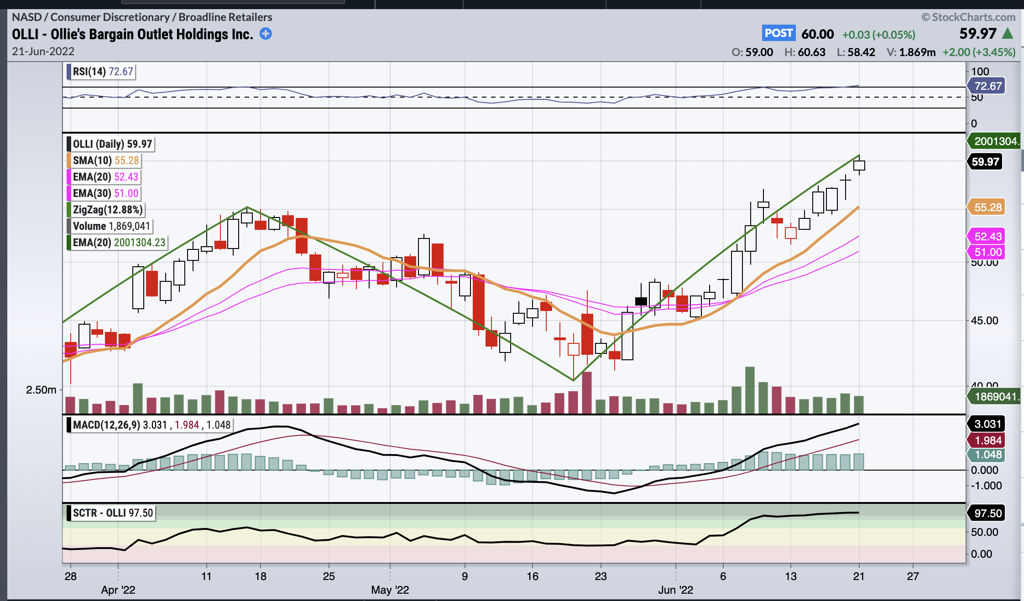The image size is (1024, 601).
Task: Click the post-market price 60.00
Action: [817, 34]
